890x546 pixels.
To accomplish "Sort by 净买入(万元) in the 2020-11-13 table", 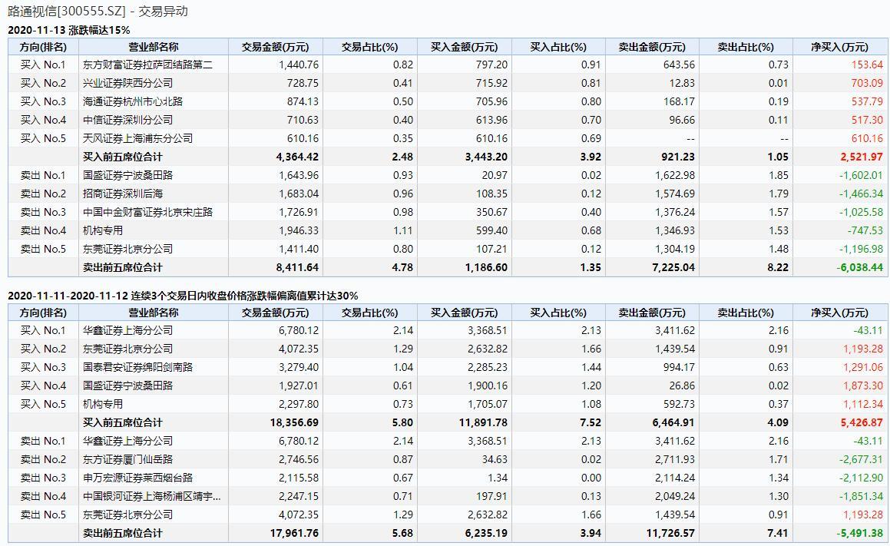I will (x=839, y=47).
